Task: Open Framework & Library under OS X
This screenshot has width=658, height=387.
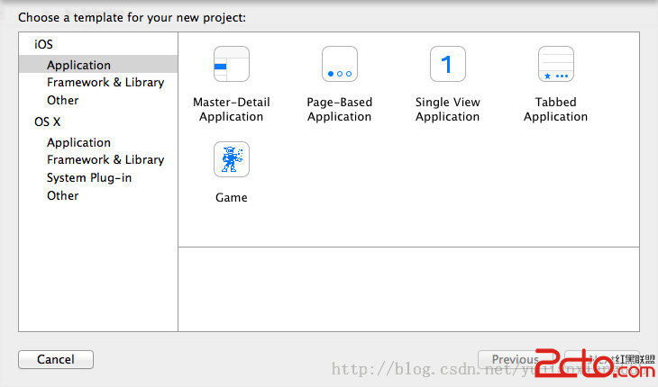Action: (x=105, y=159)
